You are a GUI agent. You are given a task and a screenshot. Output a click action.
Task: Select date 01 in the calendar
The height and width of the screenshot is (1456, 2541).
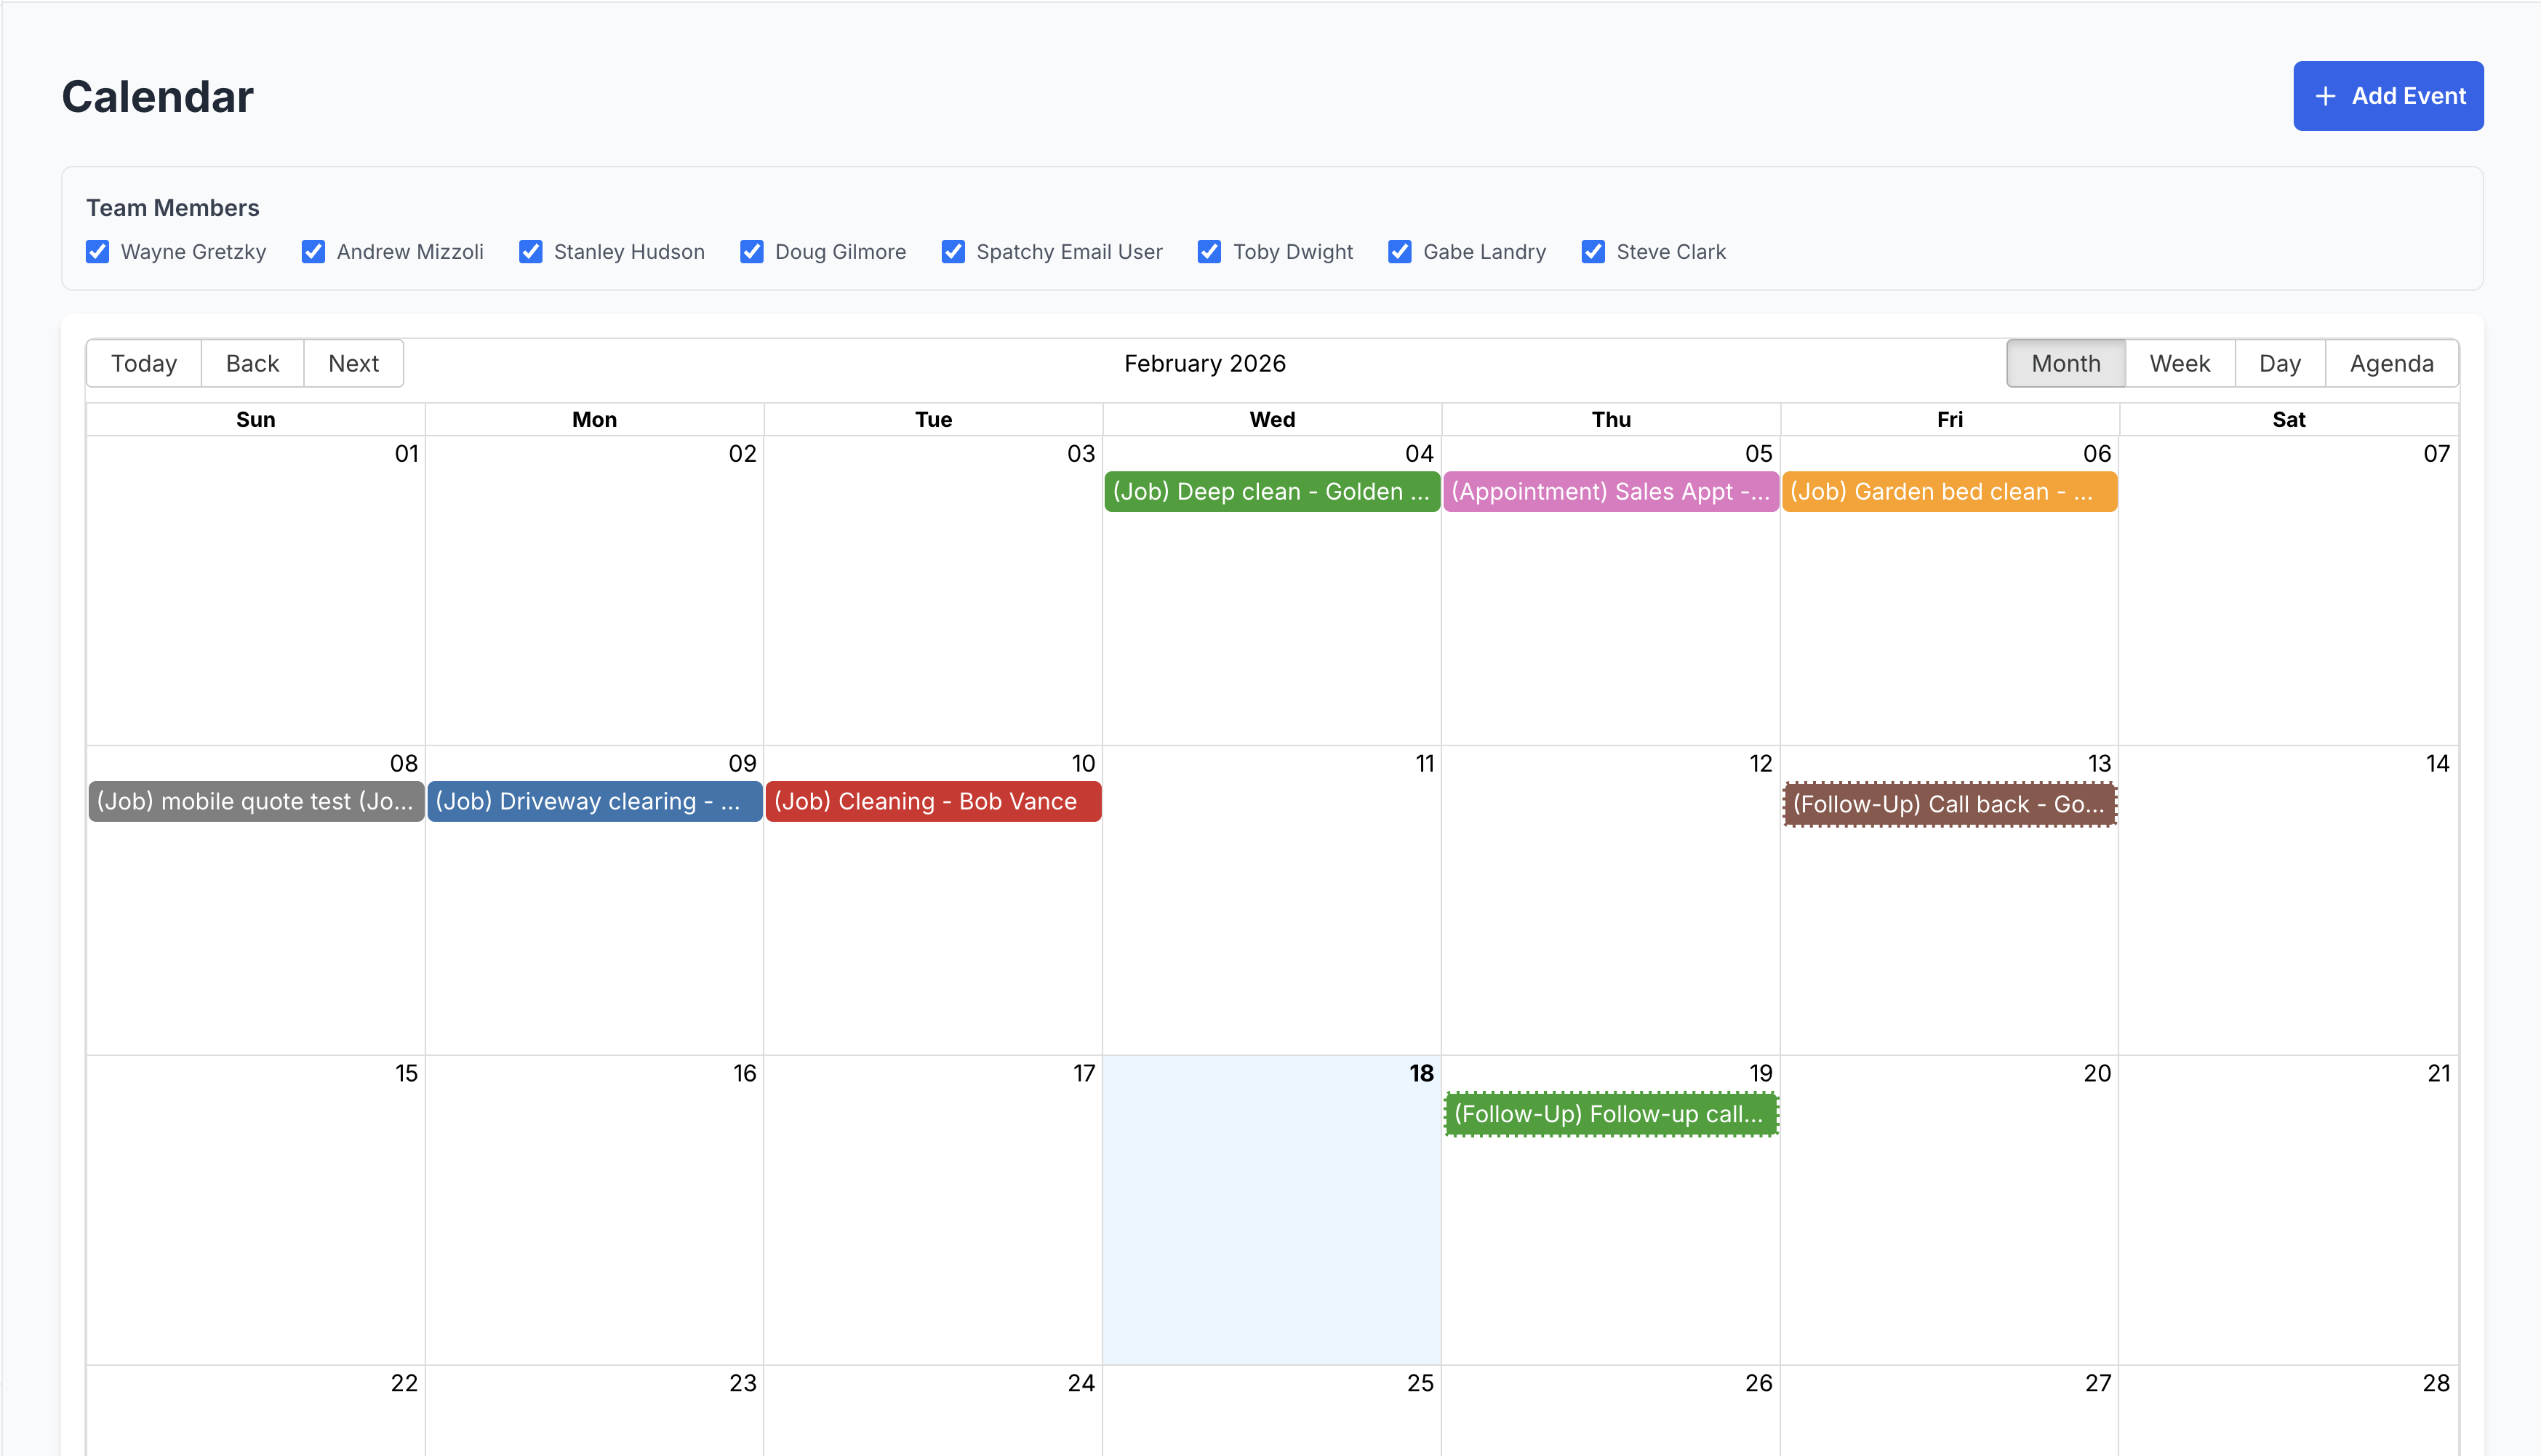pos(406,454)
